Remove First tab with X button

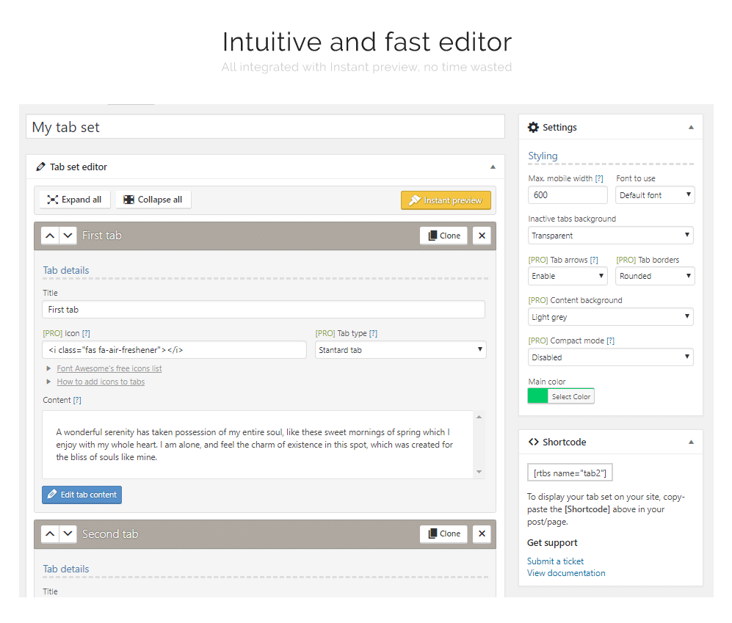(x=482, y=236)
